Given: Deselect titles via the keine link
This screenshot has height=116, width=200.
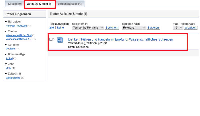Looking at the screenshot, I should (x=60, y=28).
